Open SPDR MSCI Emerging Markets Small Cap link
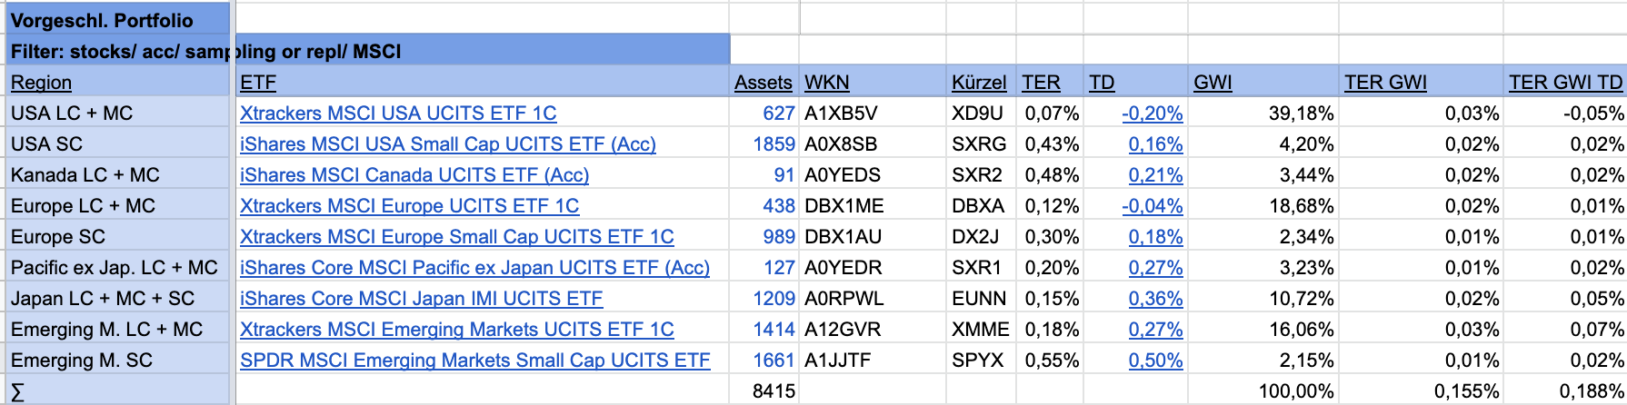The height and width of the screenshot is (405, 1627). [474, 361]
